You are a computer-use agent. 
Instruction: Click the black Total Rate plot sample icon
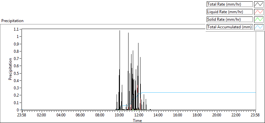[259, 4]
